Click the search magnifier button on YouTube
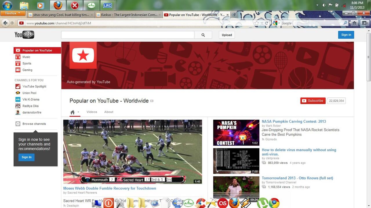Screen dimensions: 371x208 pyautogui.click(x=203, y=35)
